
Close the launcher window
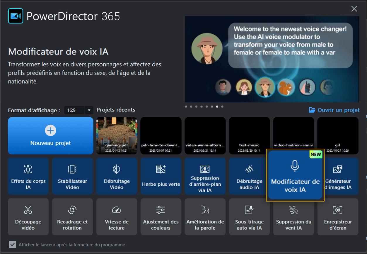tap(354, 9)
